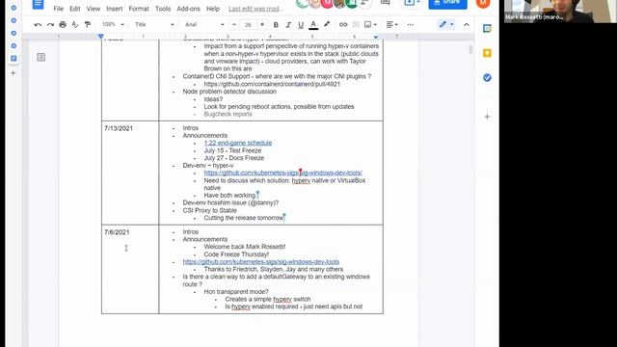Select the Paint format roller
Image resolution: width=617 pixels, height=347 pixels.
pos(88,25)
